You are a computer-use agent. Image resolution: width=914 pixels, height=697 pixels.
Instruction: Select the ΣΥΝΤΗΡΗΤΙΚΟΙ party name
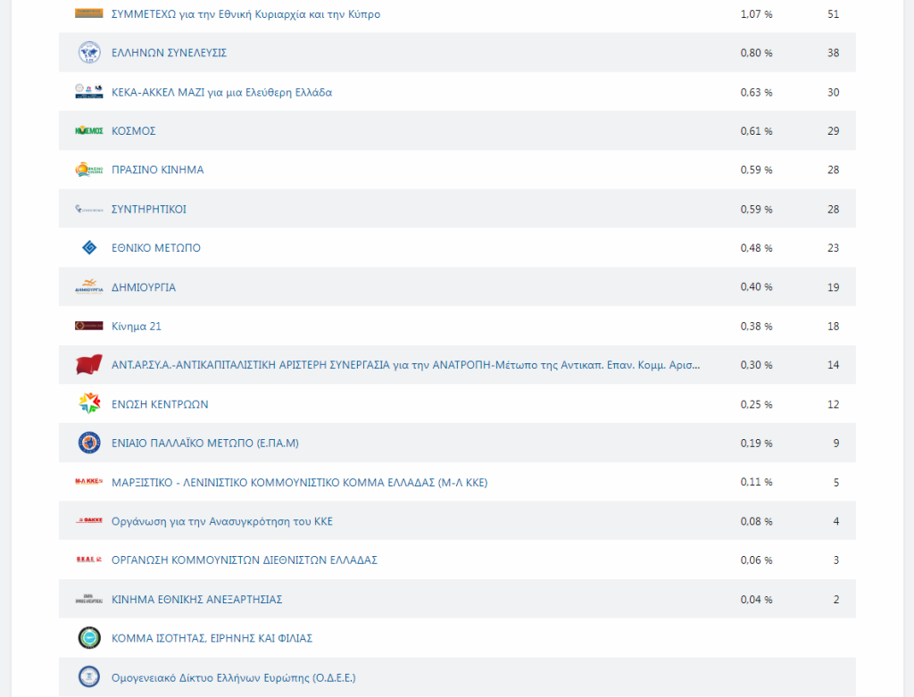click(x=148, y=209)
